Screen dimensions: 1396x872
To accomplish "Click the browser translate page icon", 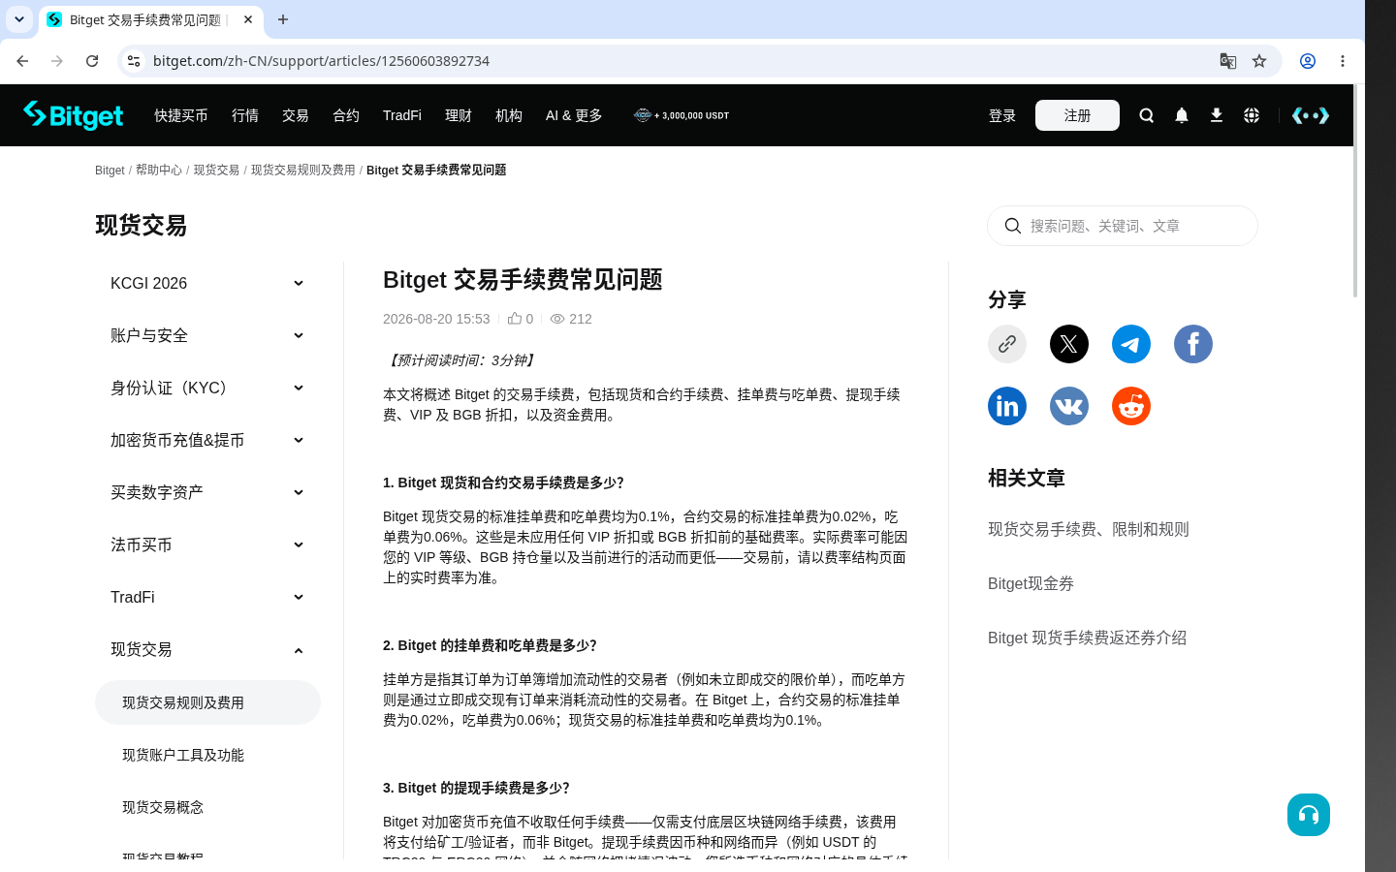I will [1228, 61].
